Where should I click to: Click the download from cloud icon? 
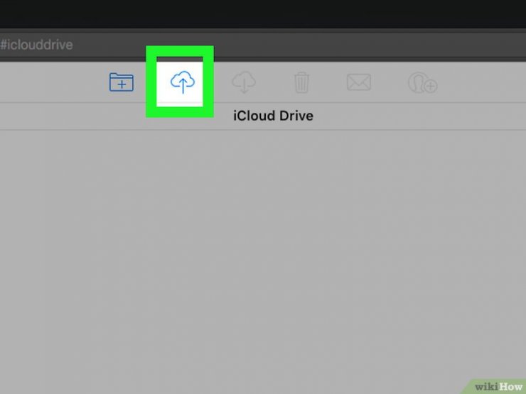[244, 82]
